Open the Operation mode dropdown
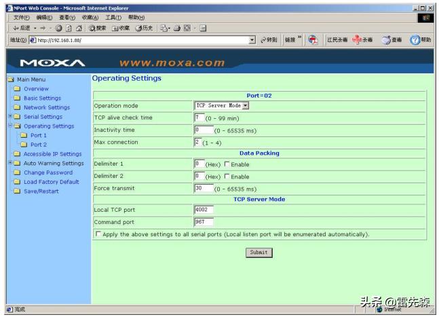The image size is (439, 317). pos(222,105)
